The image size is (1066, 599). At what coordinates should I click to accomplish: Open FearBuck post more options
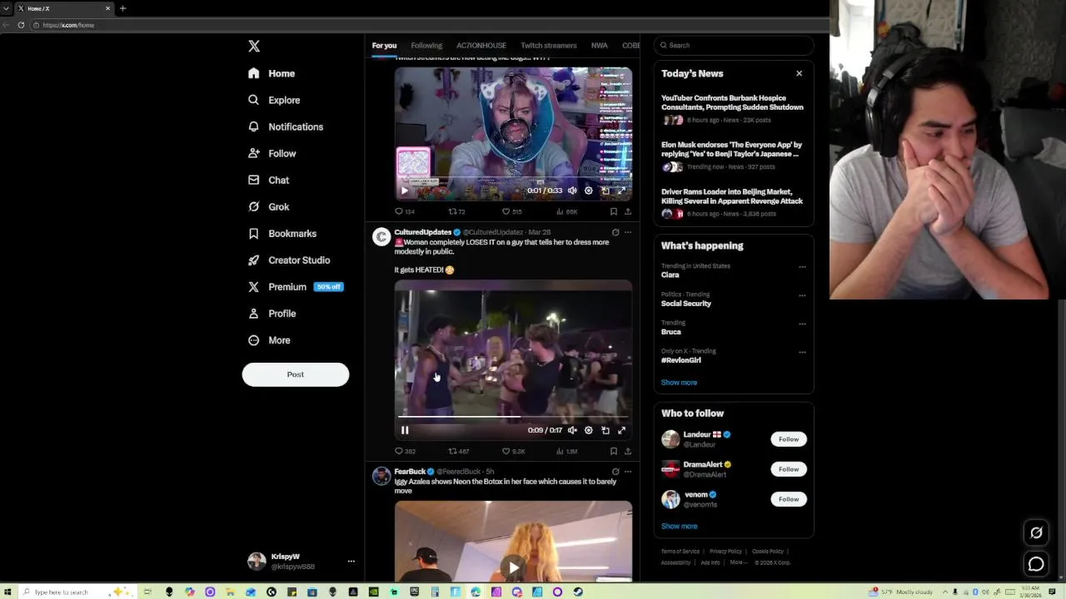pos(628,472)
